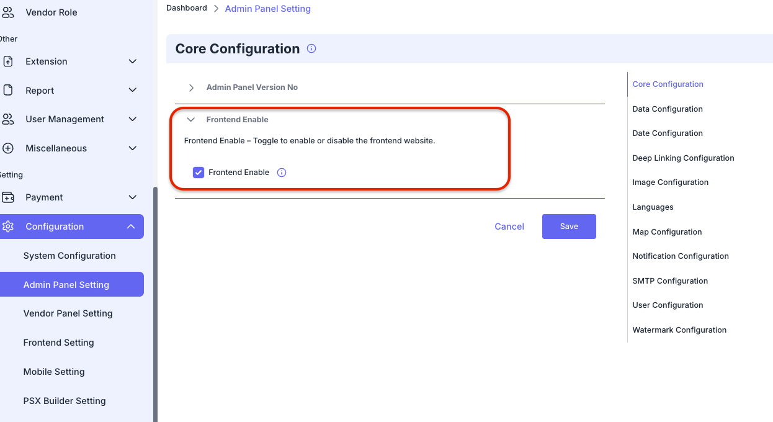773x422 pixels.
Task: Click the breadcrumb arrow separator after Dashboard
Action: tap(216, 9)
